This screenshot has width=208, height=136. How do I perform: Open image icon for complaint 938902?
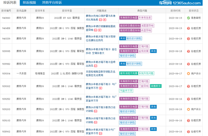point(100,133)
